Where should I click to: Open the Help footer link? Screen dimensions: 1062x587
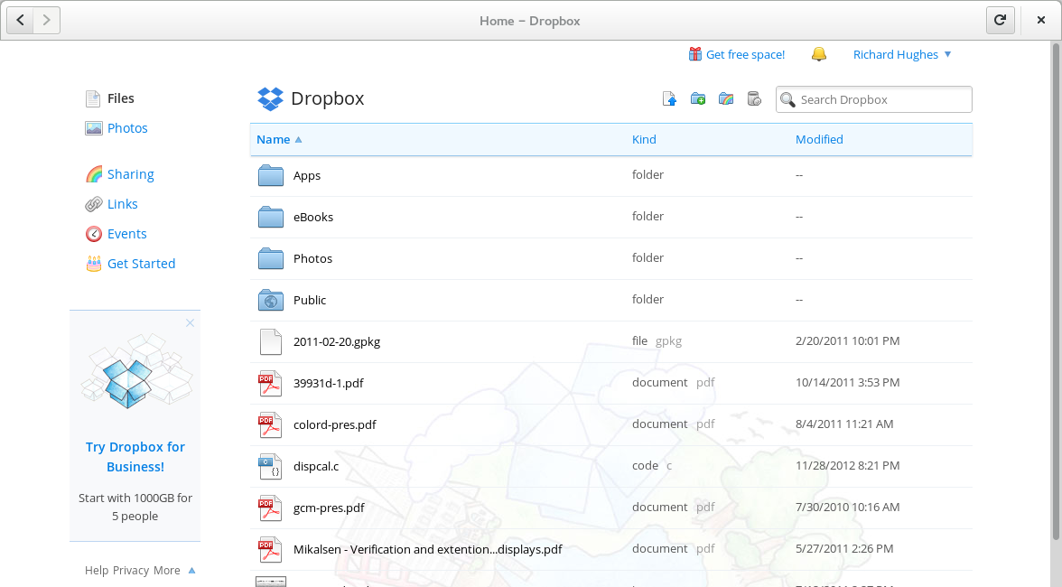coord(96,570)
